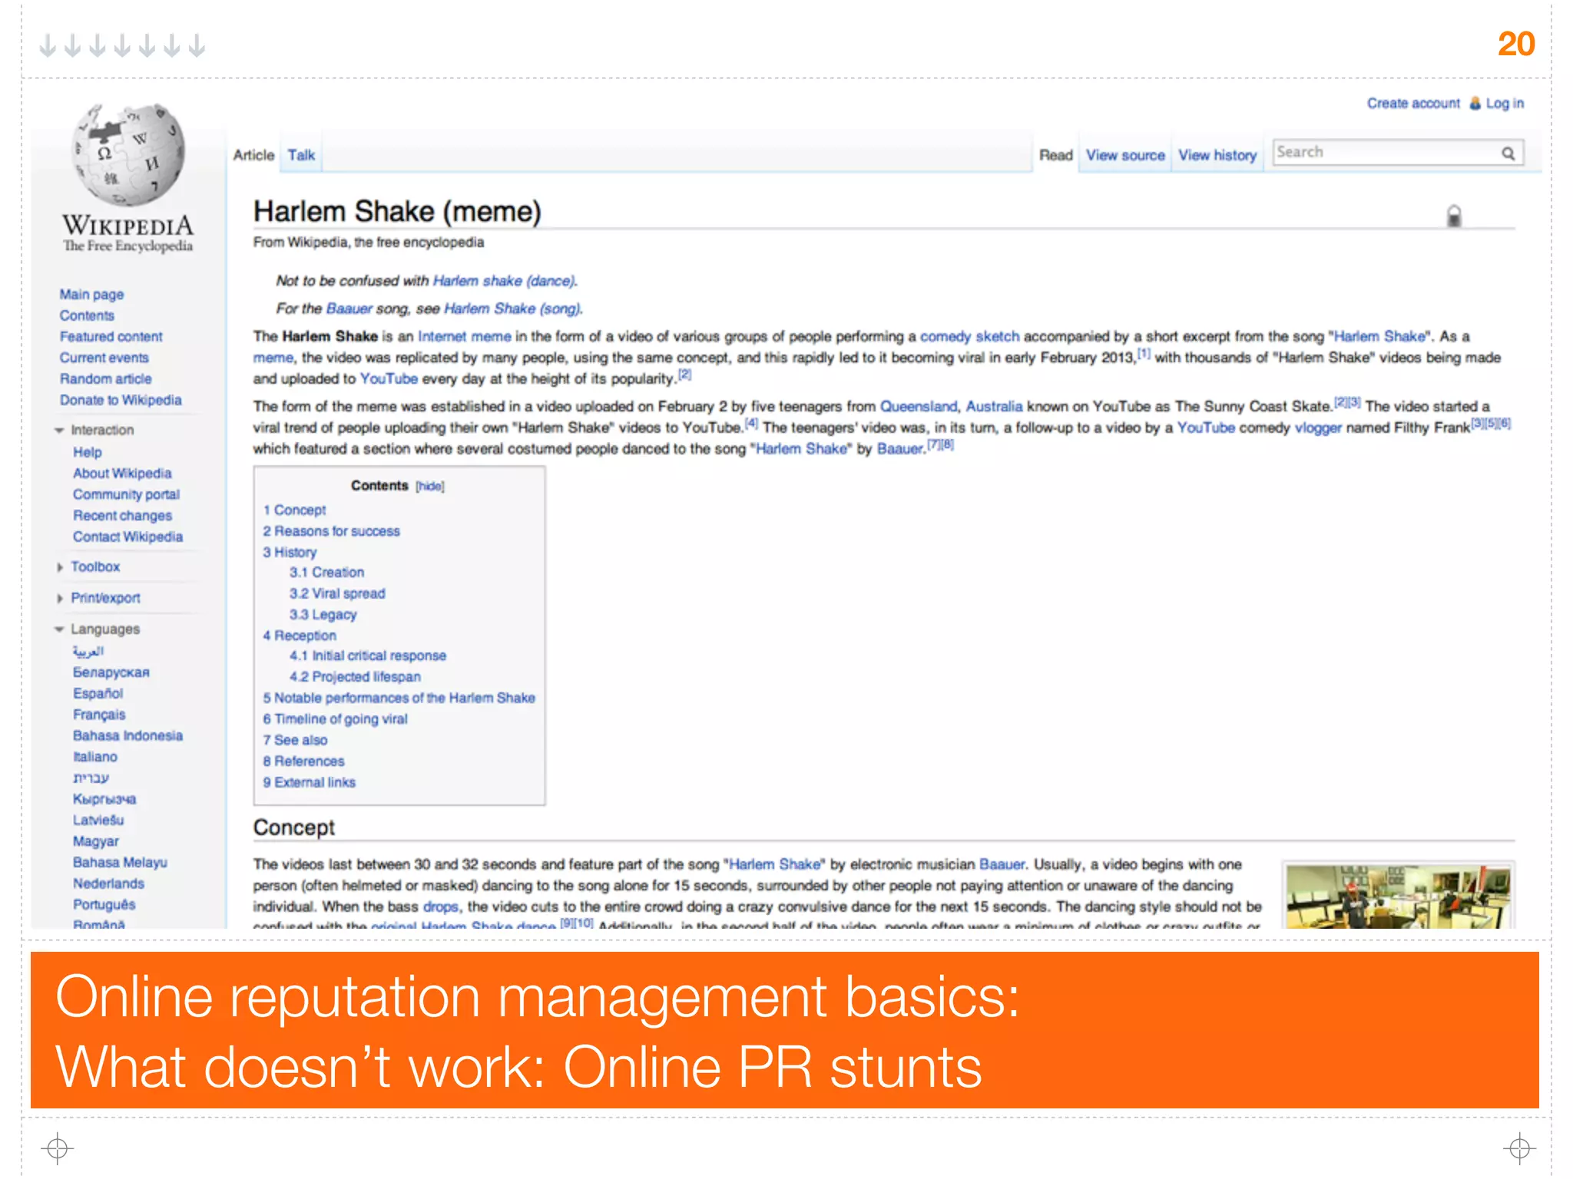Jump to 3.3 Legacy

coord(323,615)
